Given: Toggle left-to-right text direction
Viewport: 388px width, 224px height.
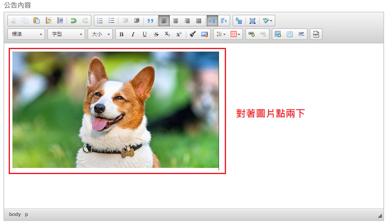Looking at the screenshot, I should pos(212,21).
